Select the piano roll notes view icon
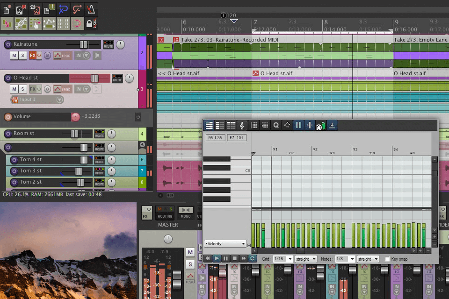Viewport: 449px width, 299px height. [x=209, y=125]
